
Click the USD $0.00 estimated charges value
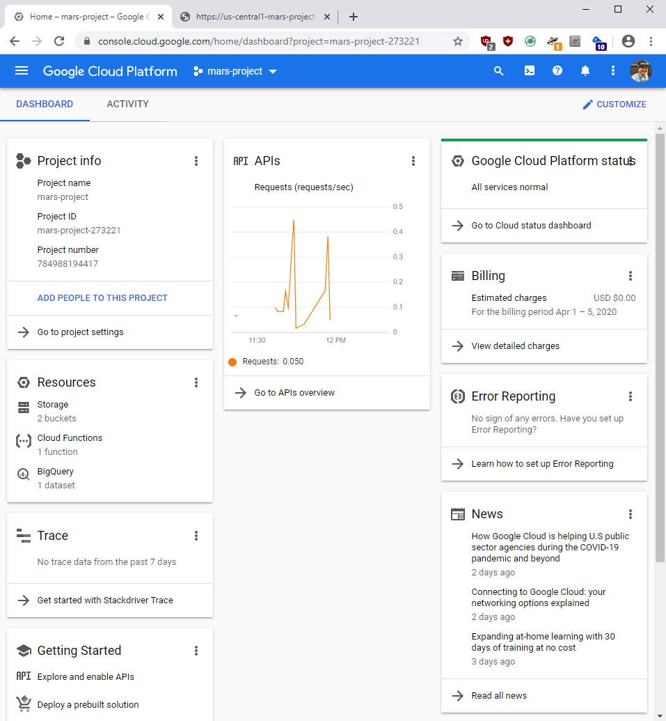(615, 298)
